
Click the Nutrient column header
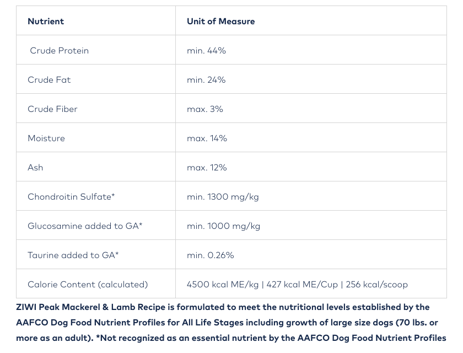(x=46, y=22)
